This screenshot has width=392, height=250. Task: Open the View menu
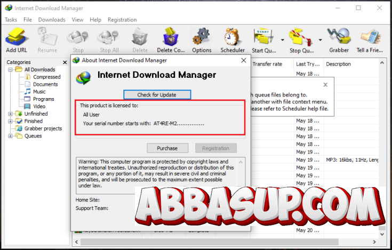click(77, 20)
